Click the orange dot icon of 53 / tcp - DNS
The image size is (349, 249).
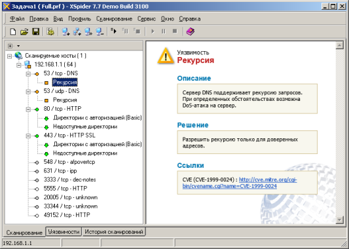[x=37, y=74]
